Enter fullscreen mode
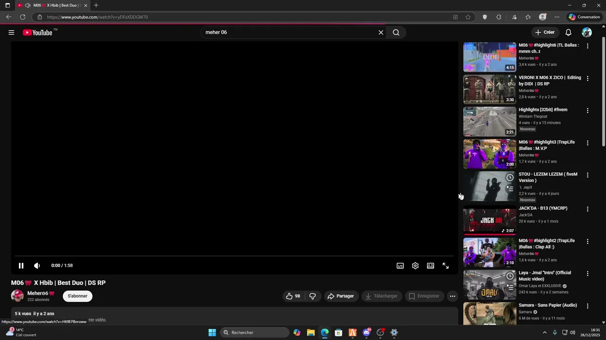Screen dimensions: 606x340 (446, 266)
